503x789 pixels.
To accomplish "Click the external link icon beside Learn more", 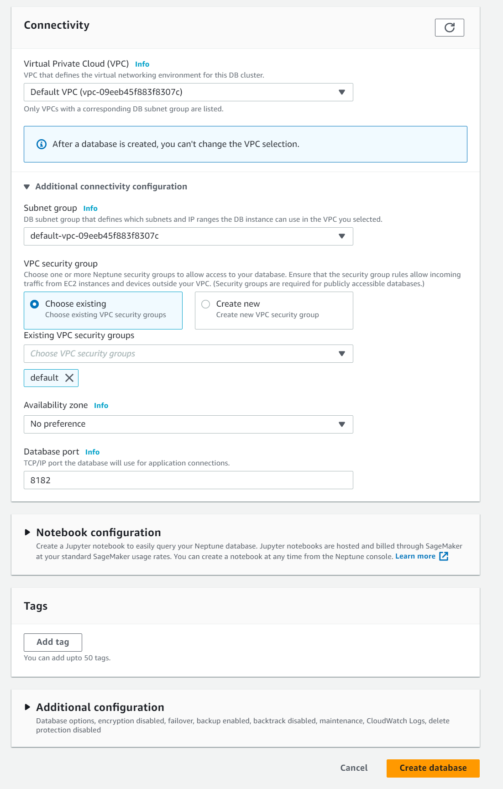I will point(444,556).
